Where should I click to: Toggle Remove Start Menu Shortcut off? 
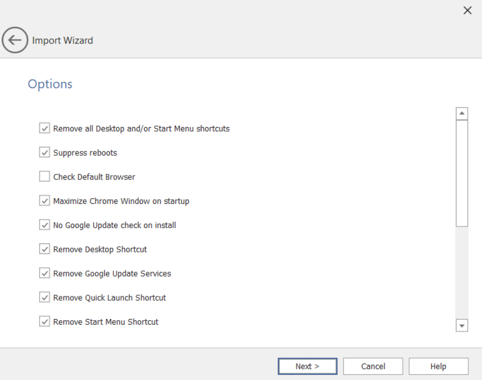tap(44, 322)
